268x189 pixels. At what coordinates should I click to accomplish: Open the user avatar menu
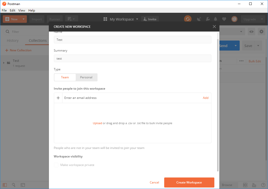(234, 19)
